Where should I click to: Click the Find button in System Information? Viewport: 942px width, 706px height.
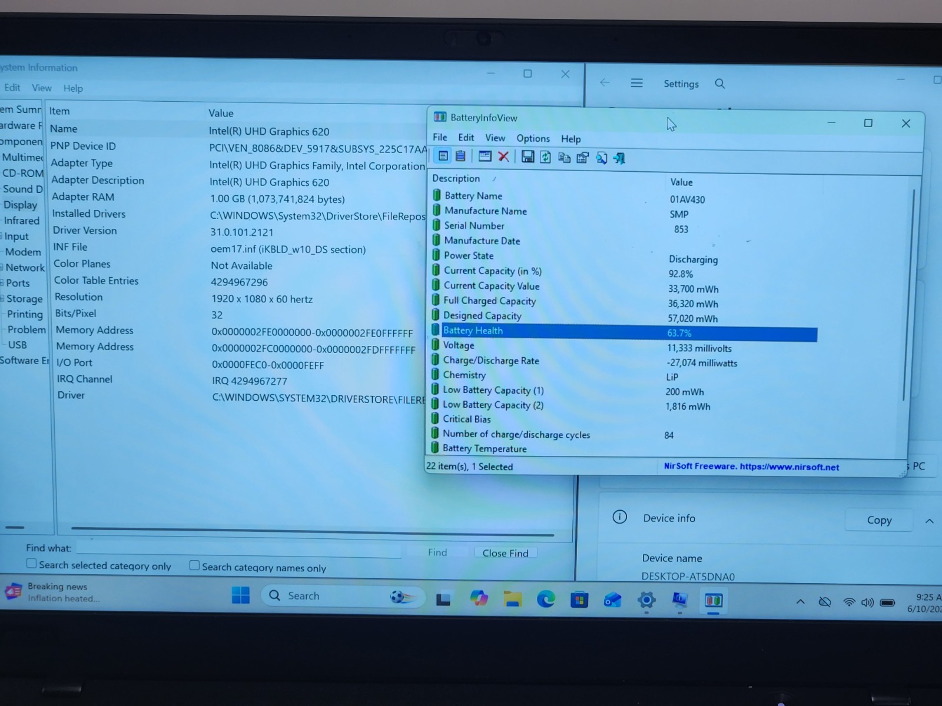(x=437, y=552)
